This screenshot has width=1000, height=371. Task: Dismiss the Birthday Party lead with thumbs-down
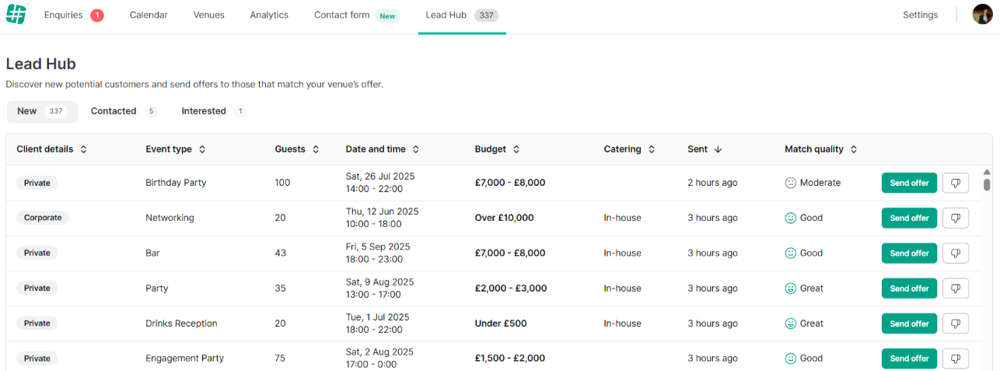point(956,183)
